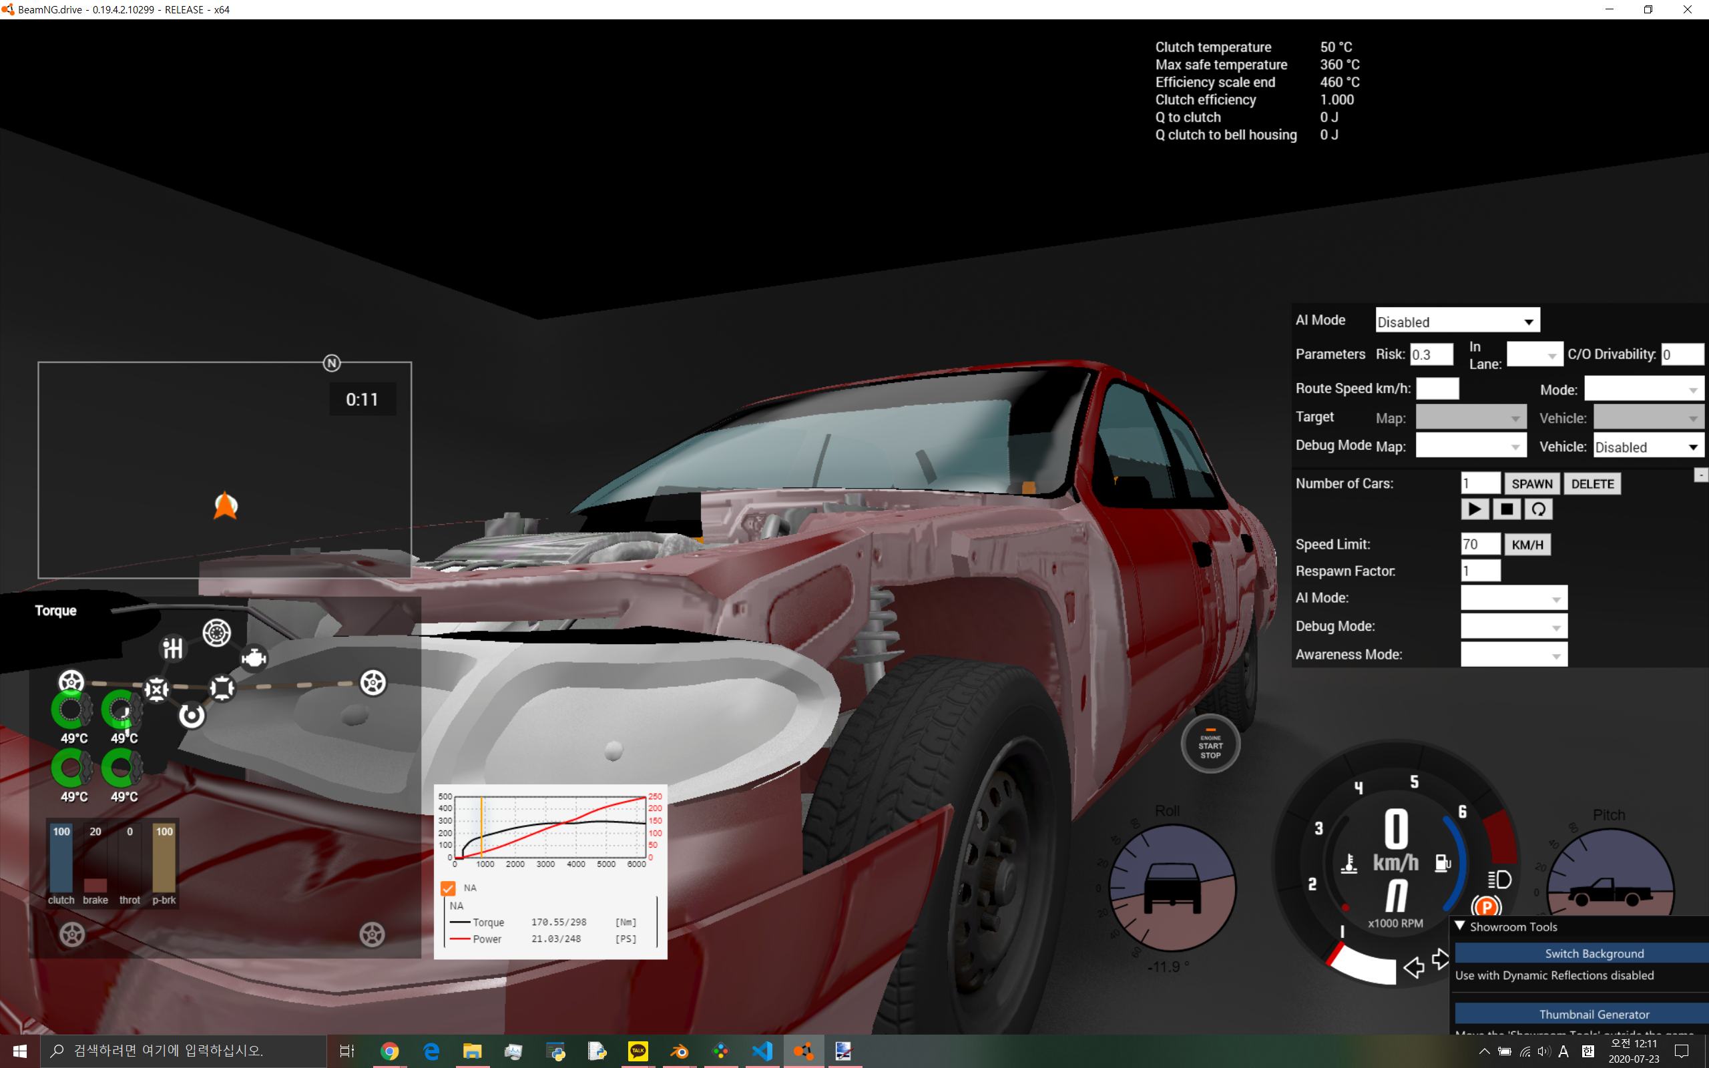Open the In Lane dropdown
The image size is (1709, 1068).
click(x=1535, y=354)
